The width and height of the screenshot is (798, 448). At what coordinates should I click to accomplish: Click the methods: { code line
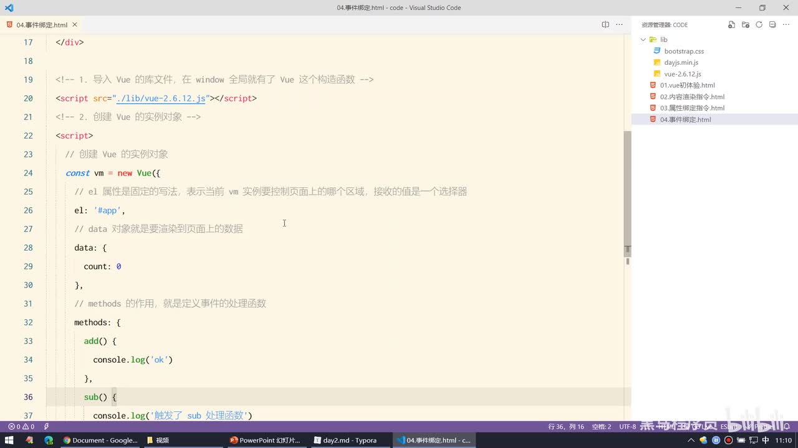(x=97, y=322)
